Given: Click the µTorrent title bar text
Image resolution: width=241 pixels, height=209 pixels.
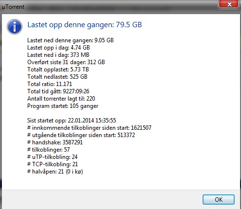Looking at the screenshot, I should pos(13,7).
